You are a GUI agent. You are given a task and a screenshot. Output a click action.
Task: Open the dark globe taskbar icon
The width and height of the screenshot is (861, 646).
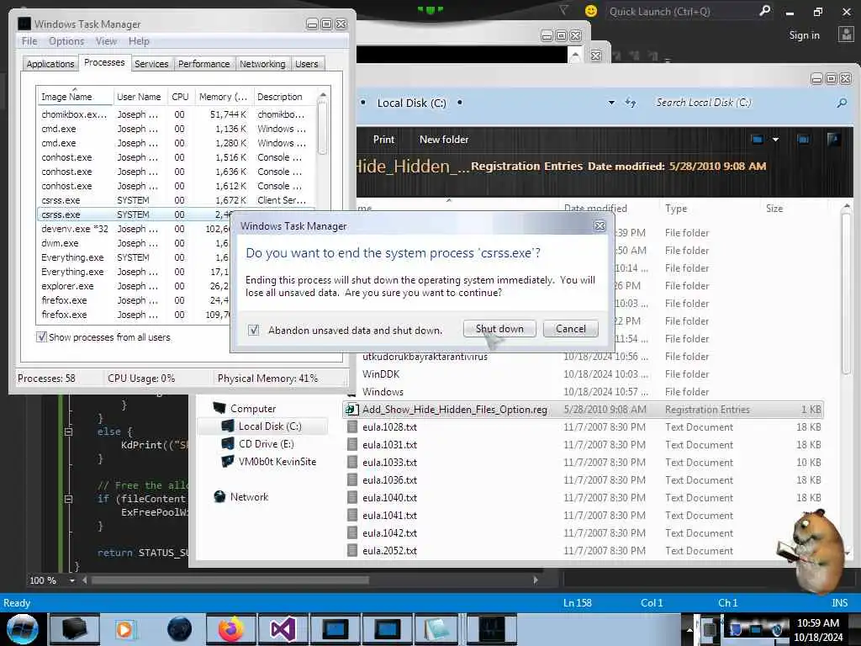(180, 629)
